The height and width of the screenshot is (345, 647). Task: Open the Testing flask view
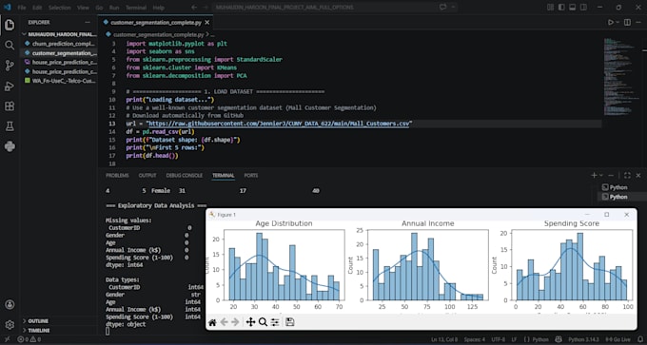coord(10,126)
